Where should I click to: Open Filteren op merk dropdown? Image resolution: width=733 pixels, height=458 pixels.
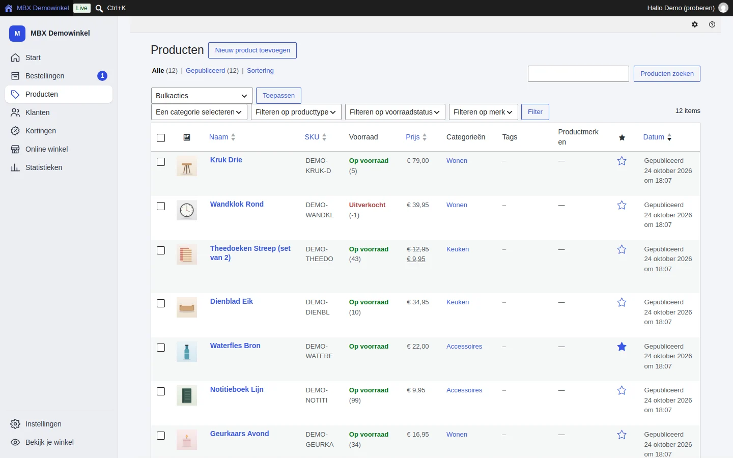484,112
